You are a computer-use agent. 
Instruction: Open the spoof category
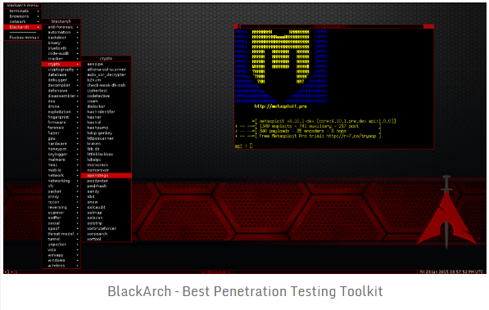coord(61,228)
